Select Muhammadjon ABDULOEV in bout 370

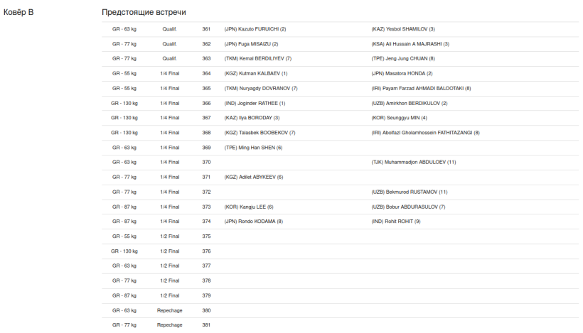(414, 162)
